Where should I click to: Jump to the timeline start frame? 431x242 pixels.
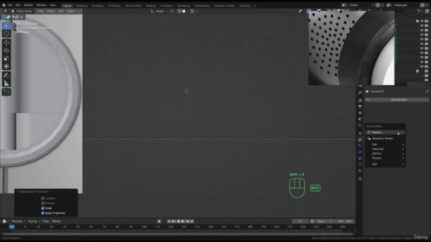[x=169, y=221]
